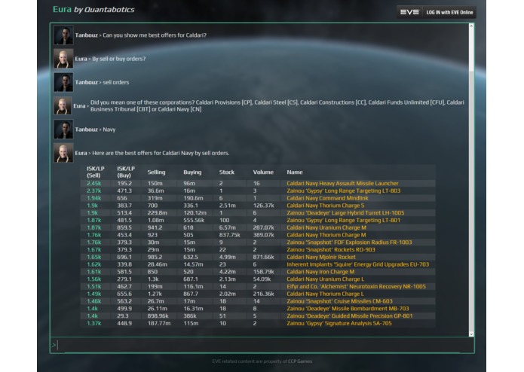Click the 871.66k volume cell
The image size is (524, 372).
click(x=263, y=257)
